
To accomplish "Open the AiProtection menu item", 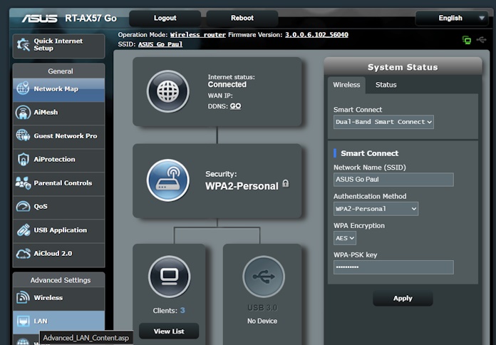I will tap(59, 159).
